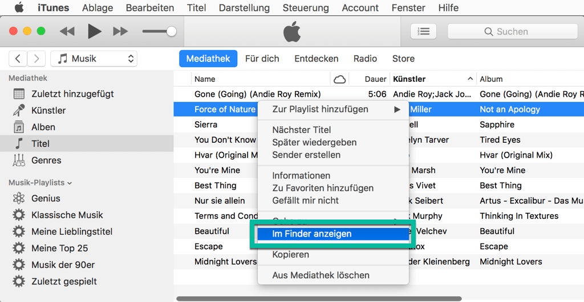The height and width of the screenshot is (302, 584).
Task: Choose Aus Mediathek löschen
Action: pyautogui.click(x=333, y=275)
